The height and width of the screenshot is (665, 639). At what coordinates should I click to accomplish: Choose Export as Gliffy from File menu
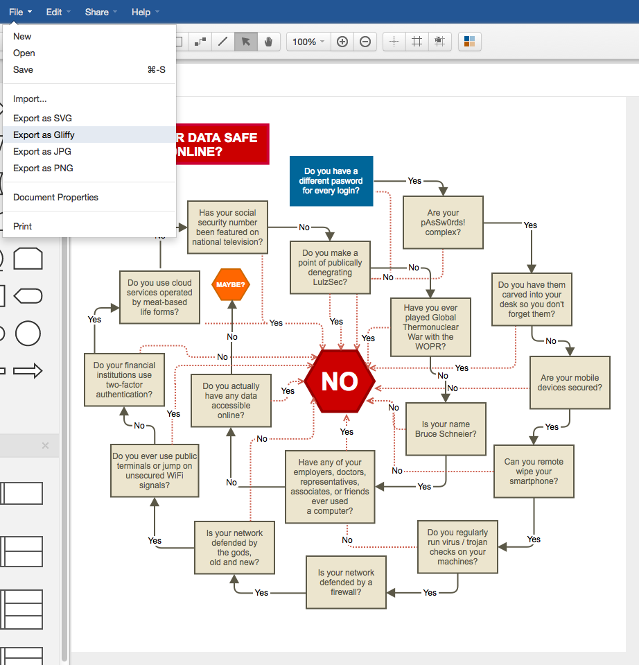click(44, 135)
